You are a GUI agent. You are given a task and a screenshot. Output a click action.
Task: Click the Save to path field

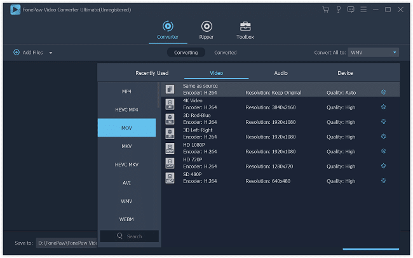click(66, 243)
